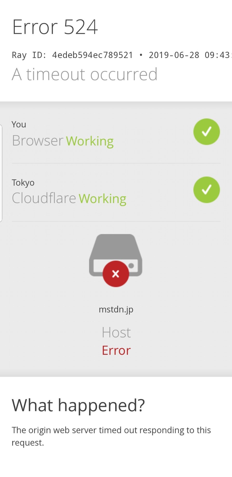The image size is (232, 477).
Task: Click the green 'Working' text beside Cloudflare
Action: point(103,199)
